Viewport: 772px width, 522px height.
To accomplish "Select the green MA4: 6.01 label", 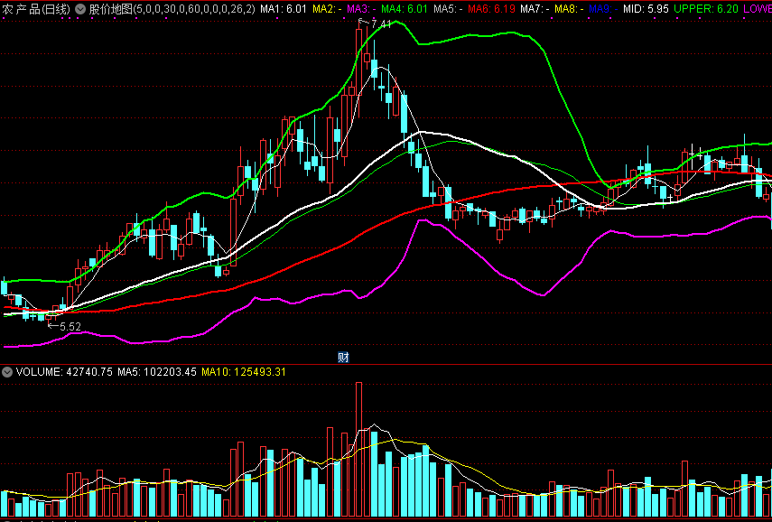I will (405, 9).
